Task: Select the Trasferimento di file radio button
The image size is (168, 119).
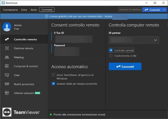Action: (x=111, y=56)
